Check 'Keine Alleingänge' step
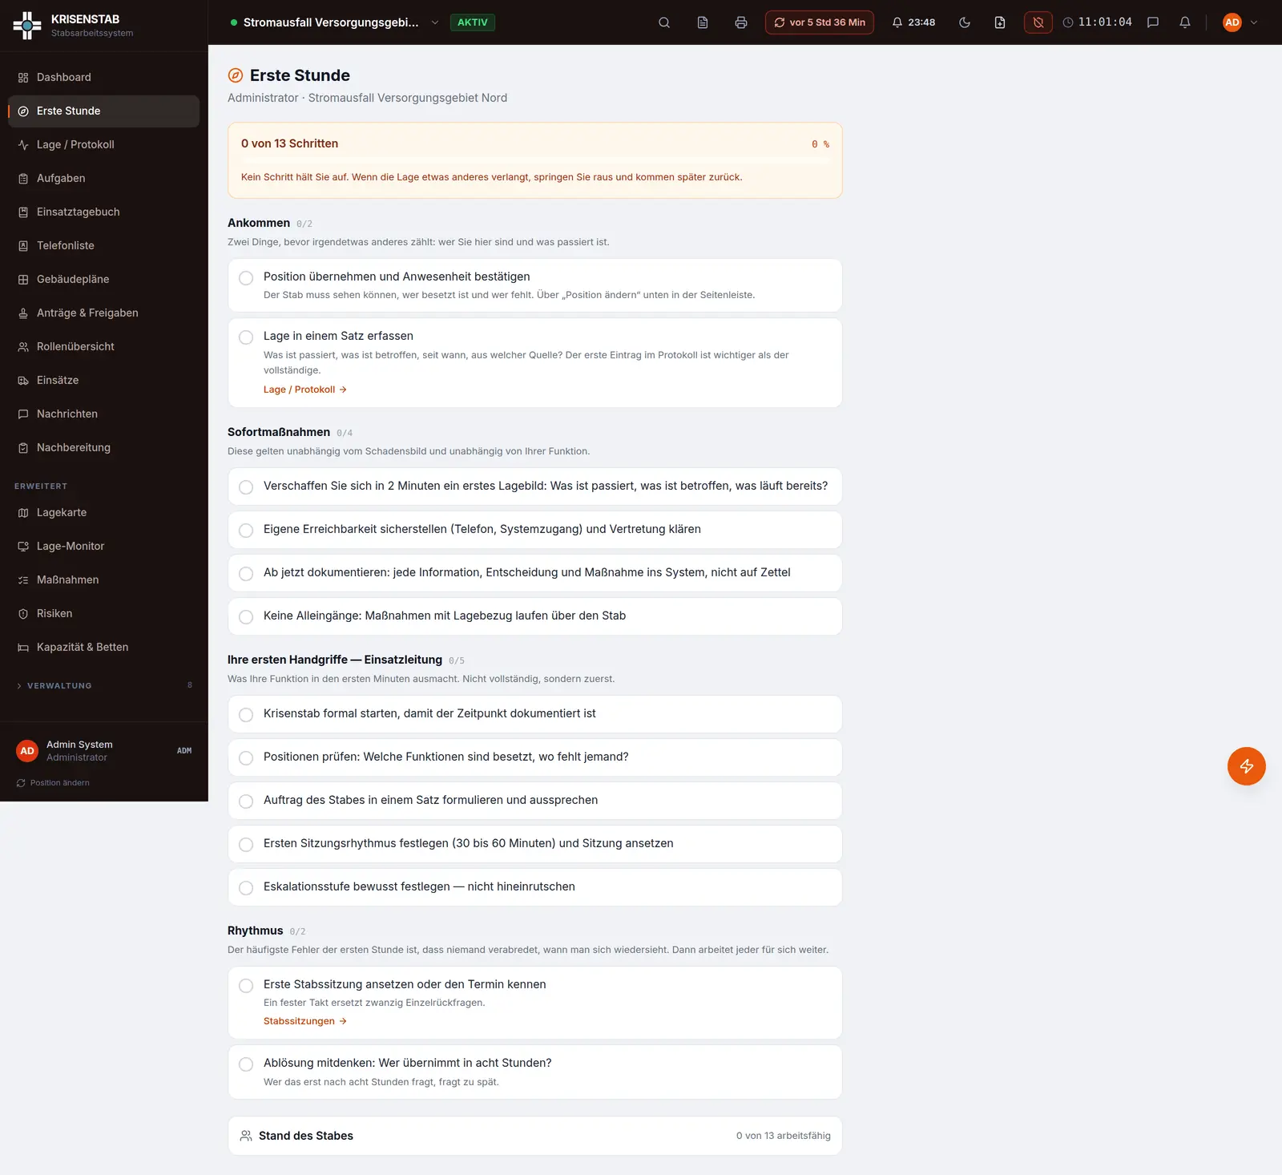The width and height of the screenshot is (1282, 1175). coord(246,617)
